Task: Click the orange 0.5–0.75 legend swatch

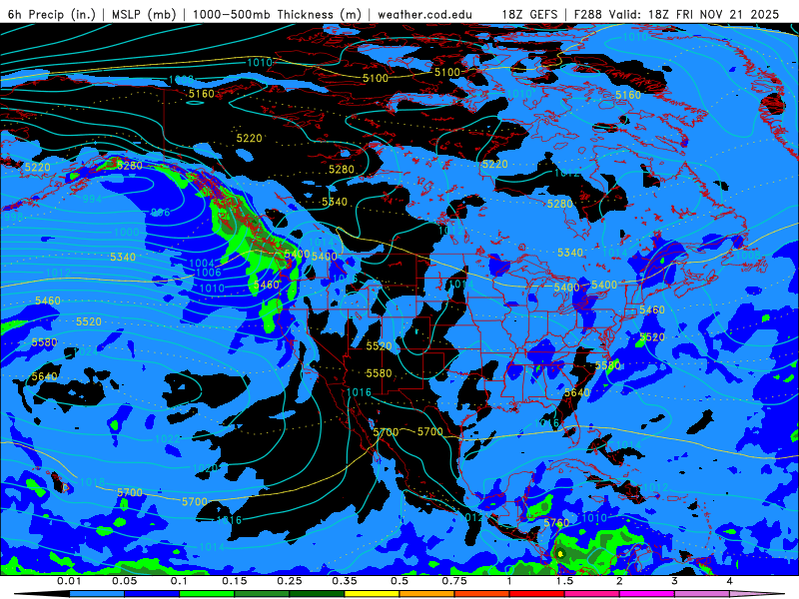Action: pyautogui.click(x=427, y=594)
